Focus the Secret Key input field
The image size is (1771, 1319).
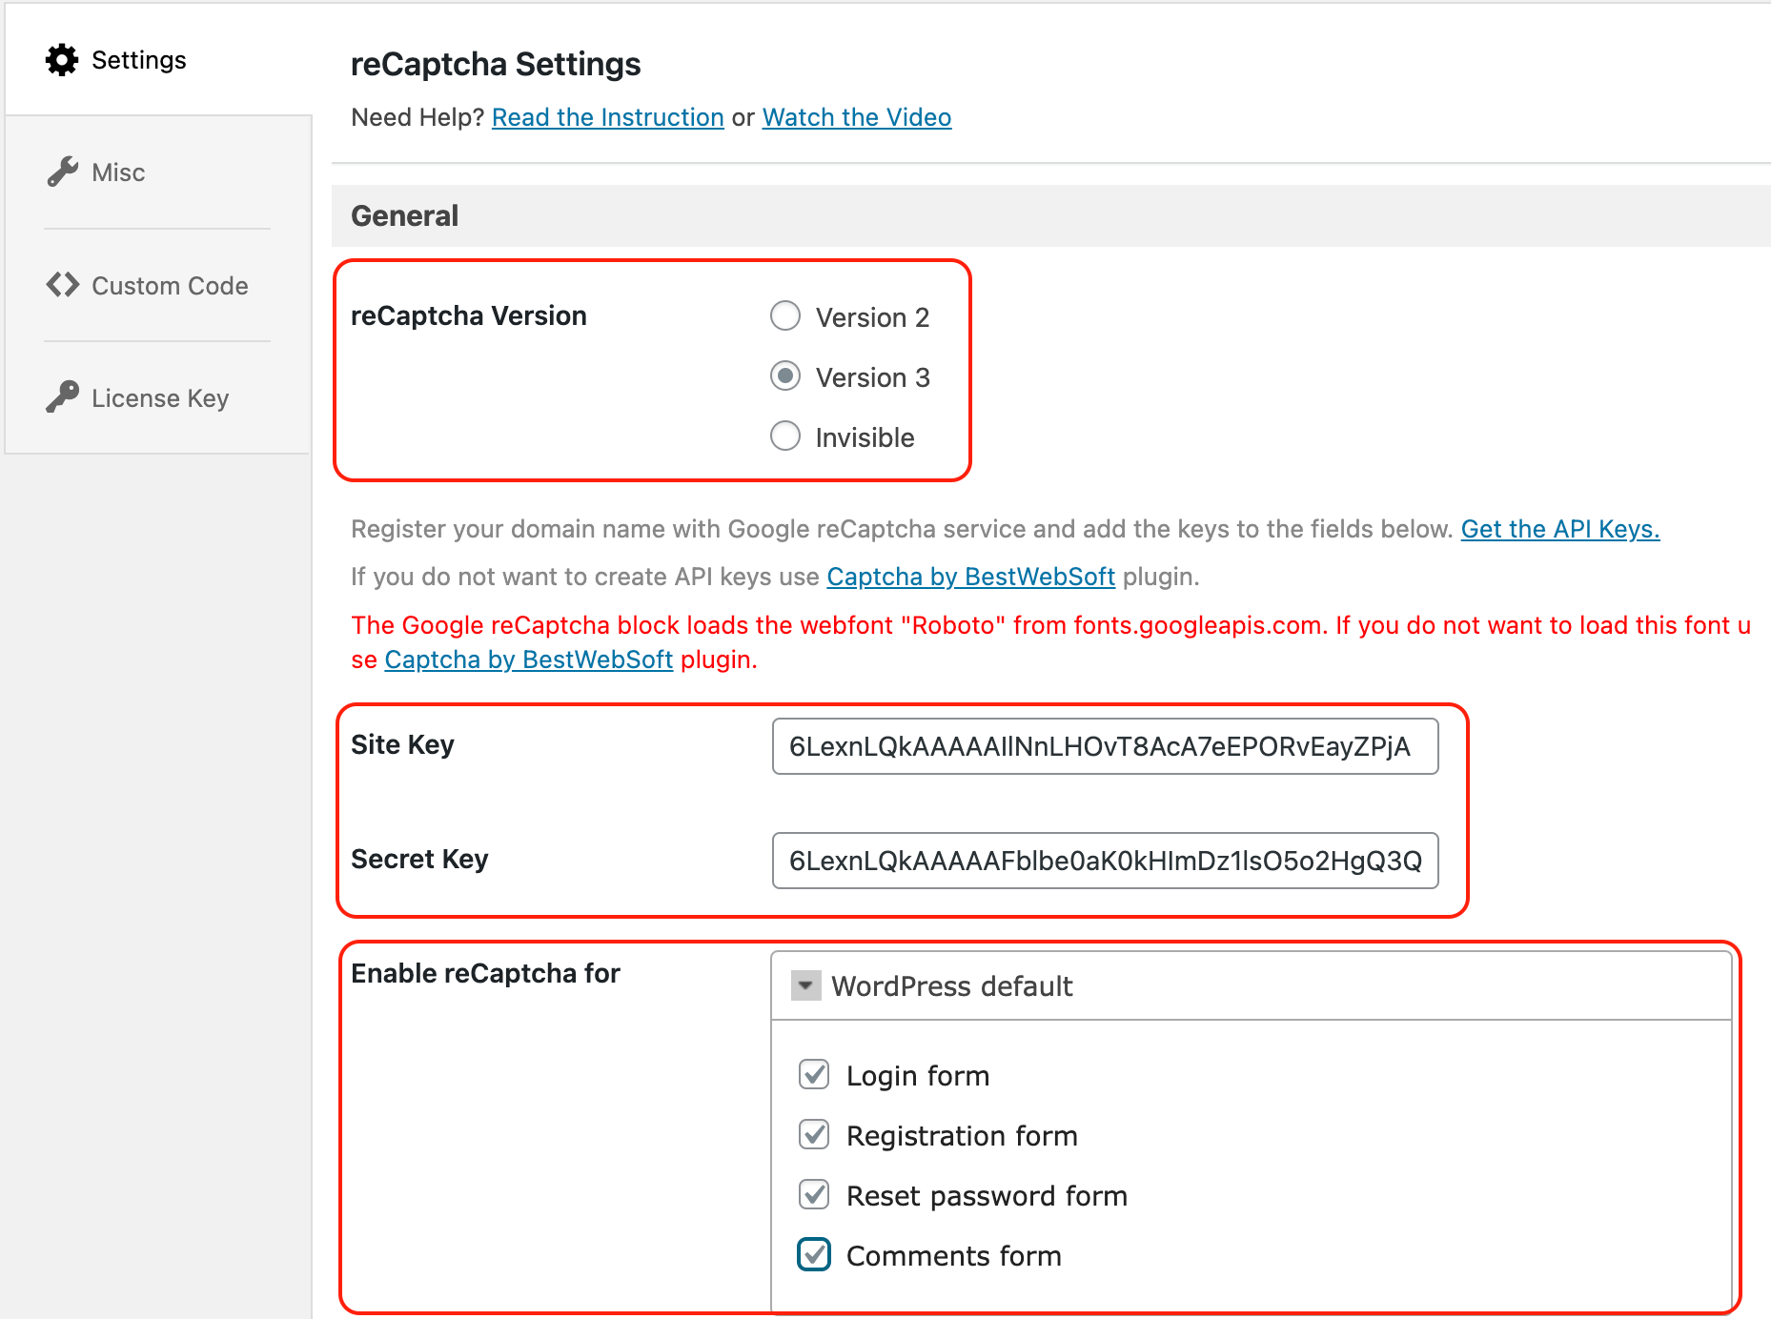pyautogui.click(x=1104, y=861)
